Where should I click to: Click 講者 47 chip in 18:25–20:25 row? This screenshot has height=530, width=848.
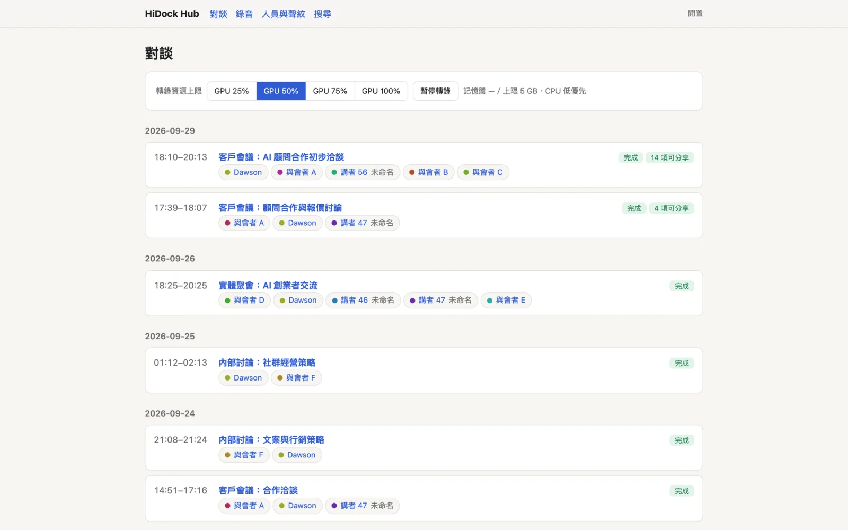click(441, 301)
